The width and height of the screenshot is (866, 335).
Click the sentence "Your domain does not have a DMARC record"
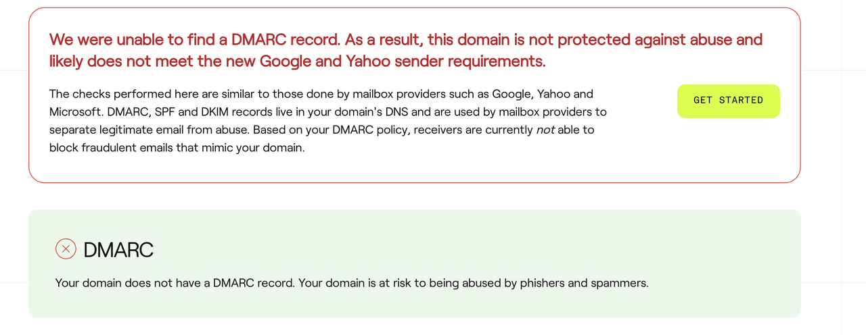(x=175, y=283)
